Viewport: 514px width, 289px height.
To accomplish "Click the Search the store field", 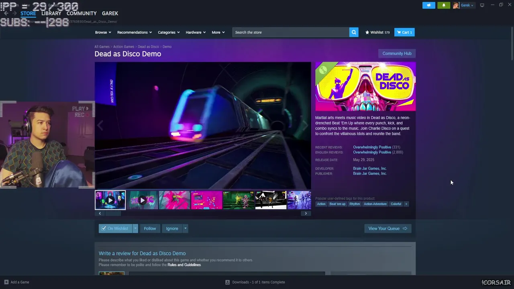I will 290,33.
